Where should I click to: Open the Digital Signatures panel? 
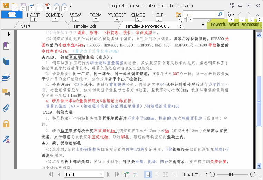[x=6, y=139]
